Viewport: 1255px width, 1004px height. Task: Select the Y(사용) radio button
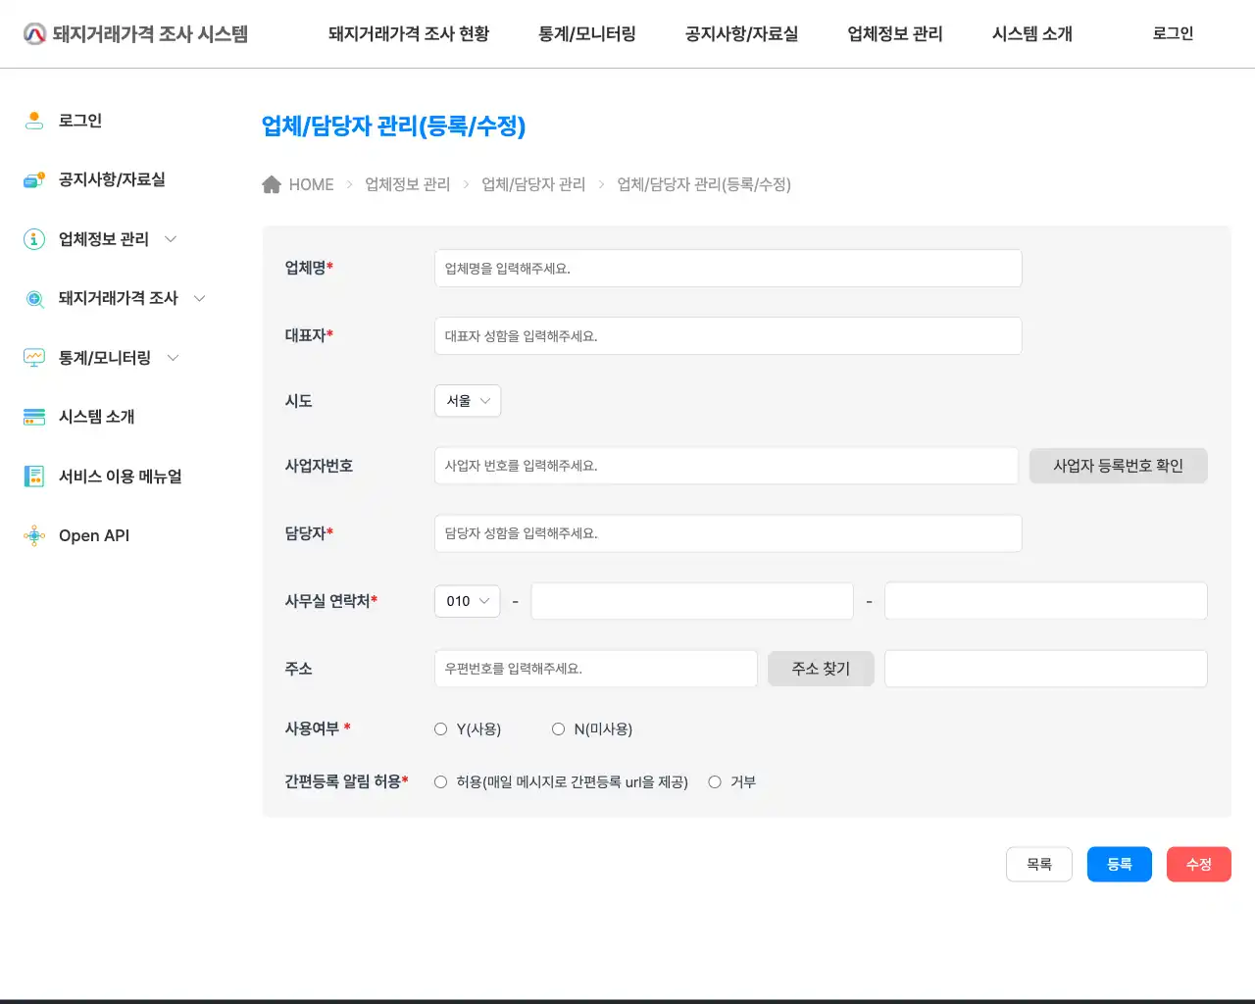tap(440, 728)
